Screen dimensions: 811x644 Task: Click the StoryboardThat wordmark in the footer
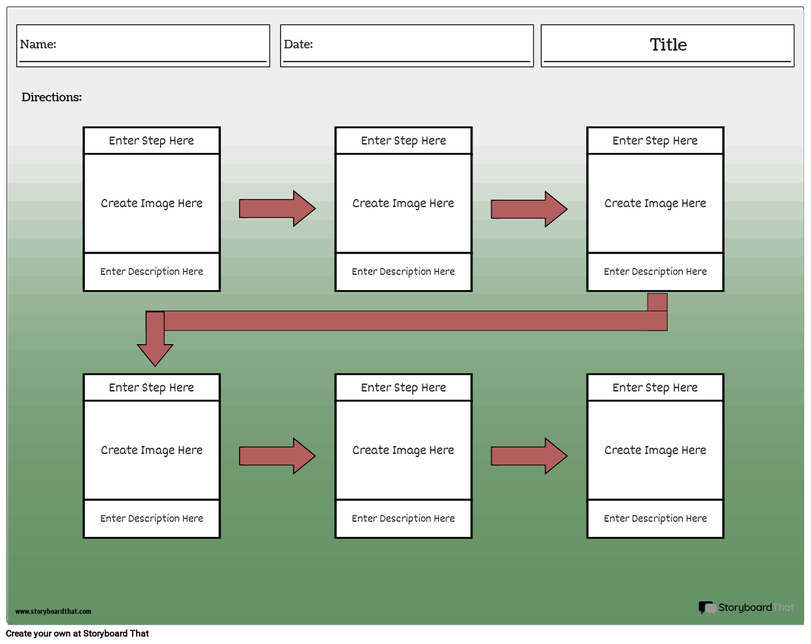(757, 608)
